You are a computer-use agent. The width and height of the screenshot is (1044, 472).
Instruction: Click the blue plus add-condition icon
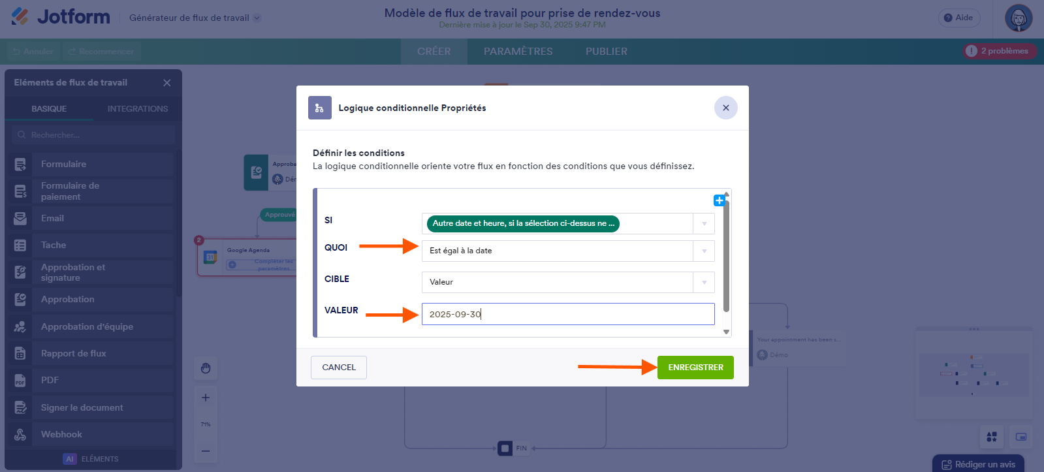(x=719, y=200)
